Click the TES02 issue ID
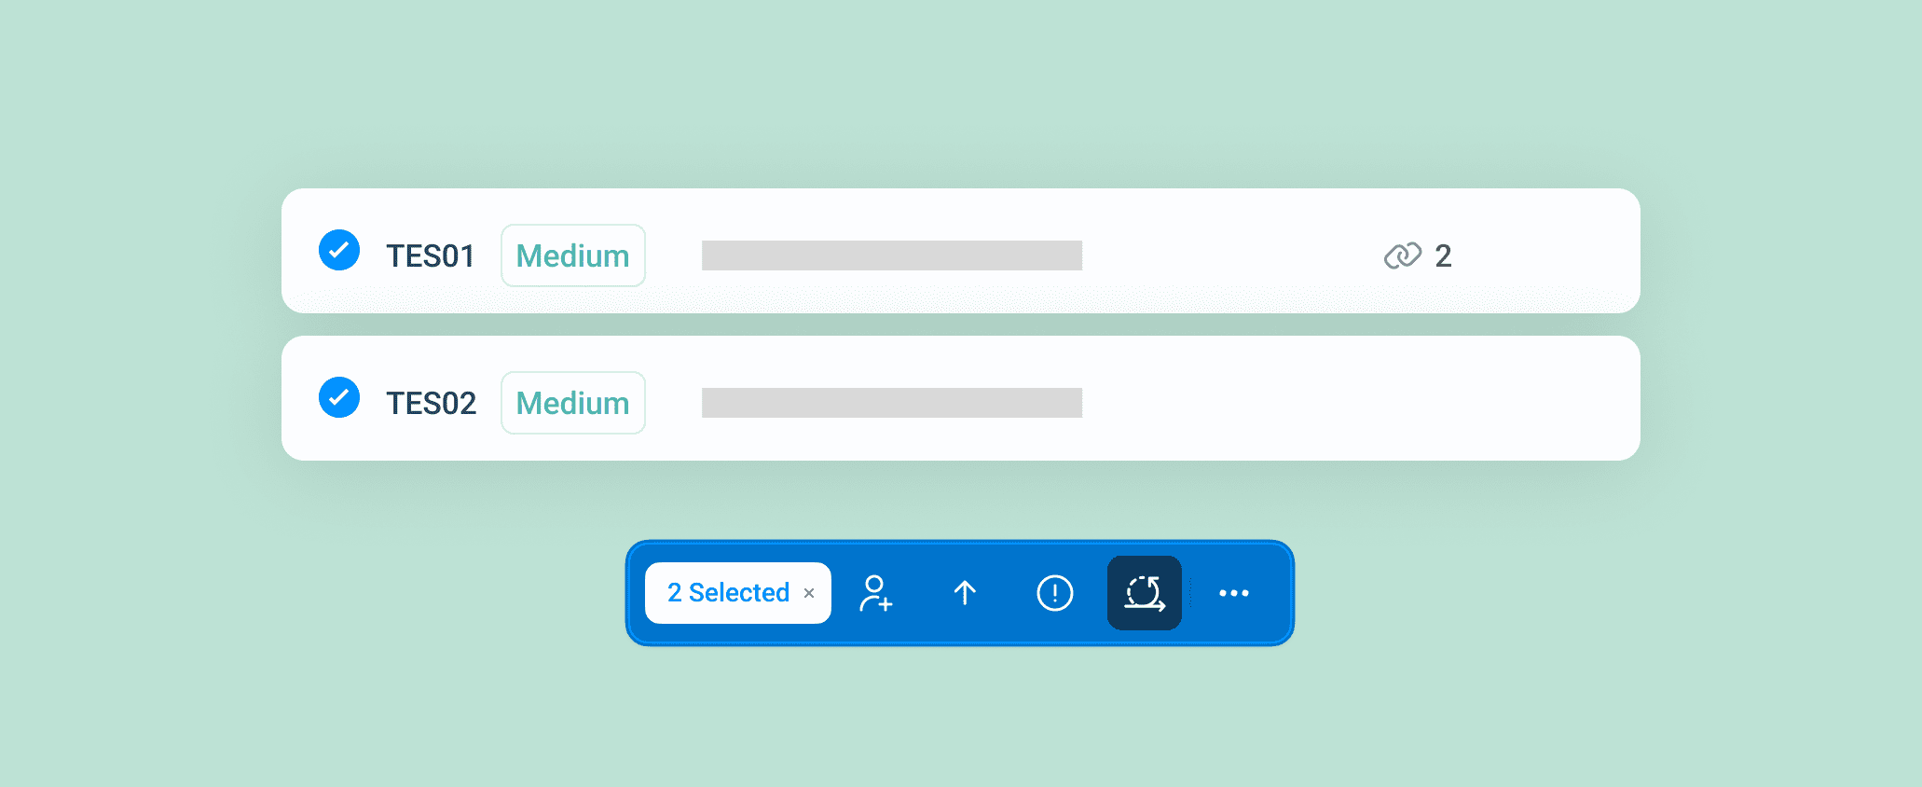1922x787 pixels. (x=431, y=403)
